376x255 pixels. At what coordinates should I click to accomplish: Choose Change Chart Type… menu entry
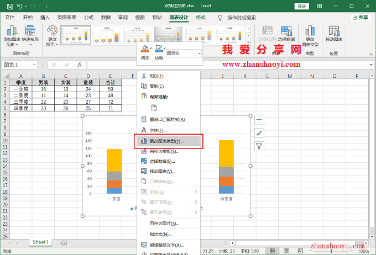click(x=168, y=141)
